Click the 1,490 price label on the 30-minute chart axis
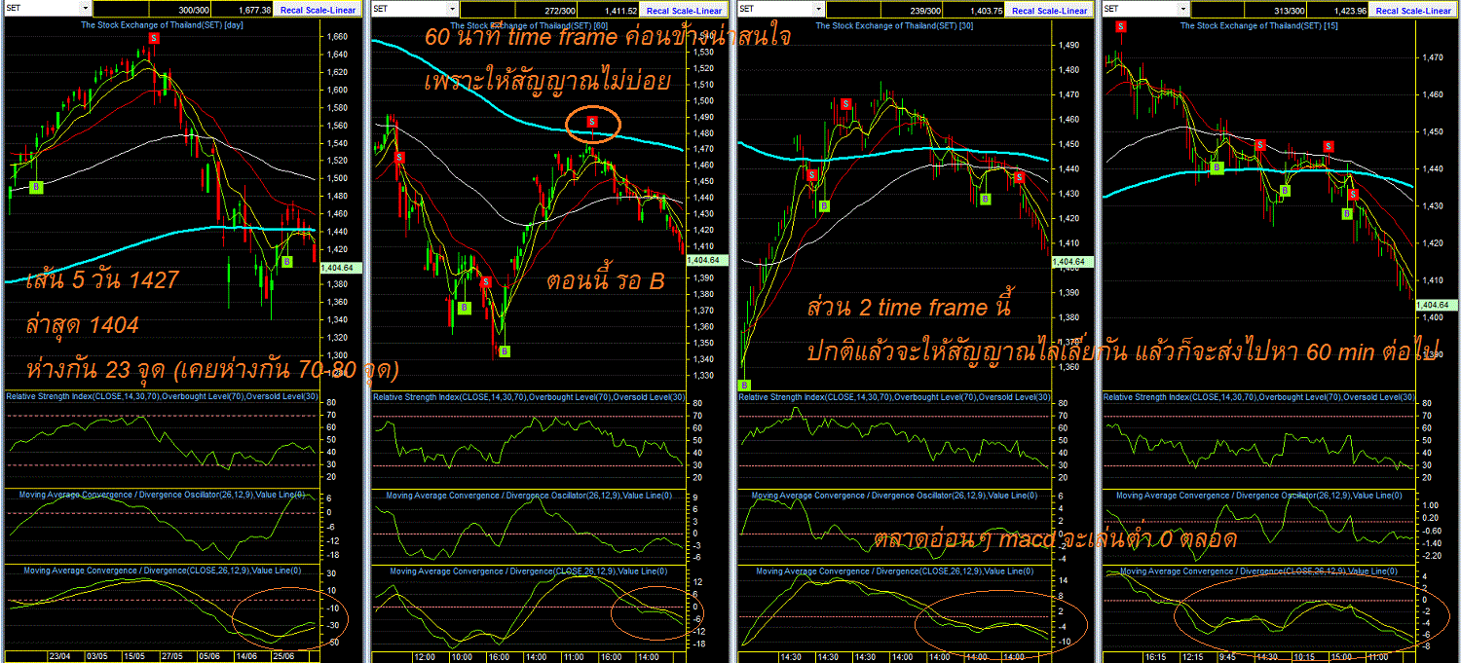This screenshot has height=663, width=1461. point(1068,46)
